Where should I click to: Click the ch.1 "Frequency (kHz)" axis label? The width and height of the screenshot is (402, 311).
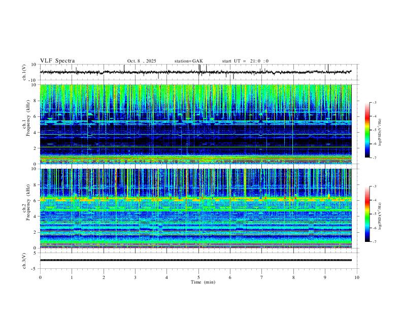point(28,117)
